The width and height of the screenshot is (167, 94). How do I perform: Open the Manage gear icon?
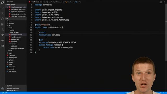click(x=3, y=89)
